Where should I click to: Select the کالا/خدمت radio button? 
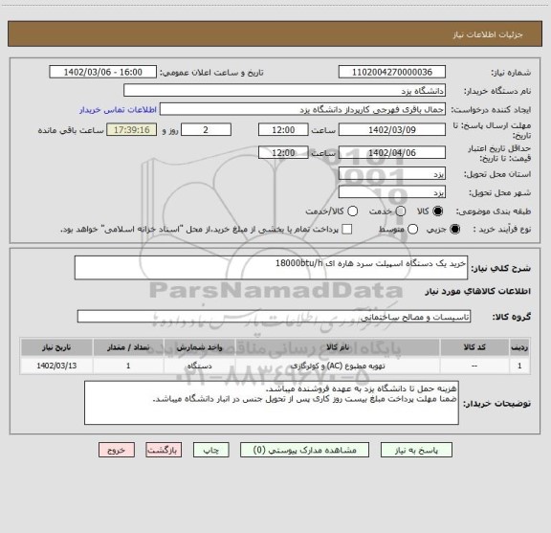[x=352, y=211]
